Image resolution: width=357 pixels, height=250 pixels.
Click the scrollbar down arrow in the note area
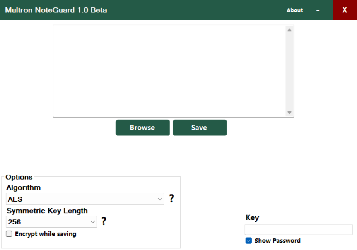point(289,113)
